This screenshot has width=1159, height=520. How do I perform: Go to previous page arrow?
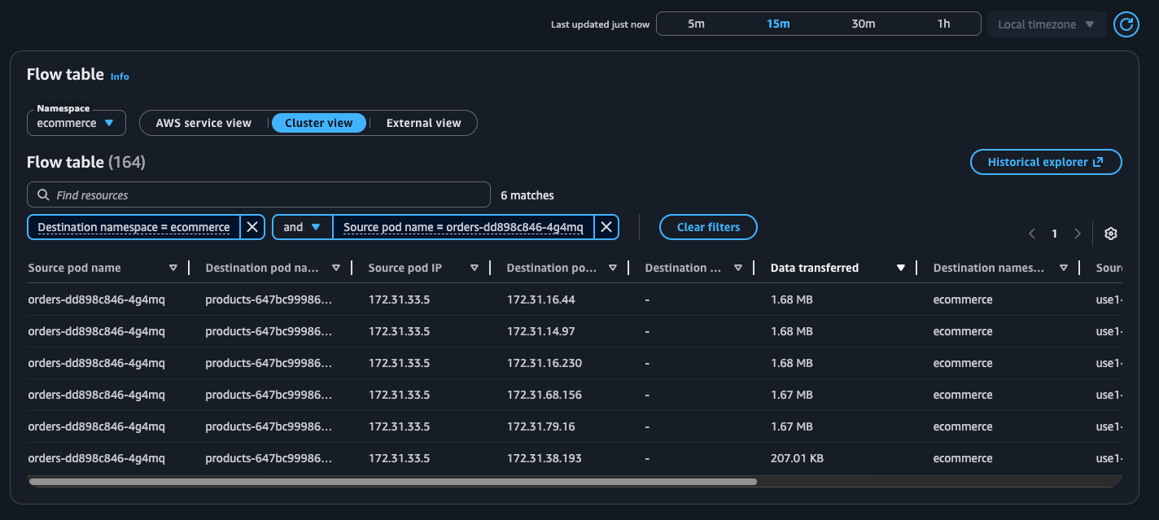coord(1032,234)
